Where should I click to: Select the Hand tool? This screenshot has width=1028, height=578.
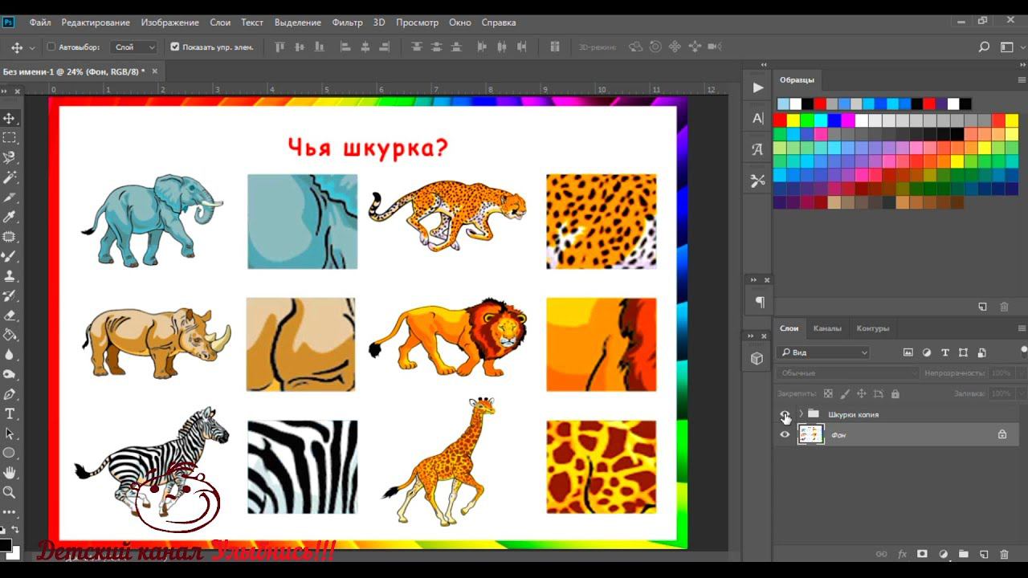(x=10, y=473)
